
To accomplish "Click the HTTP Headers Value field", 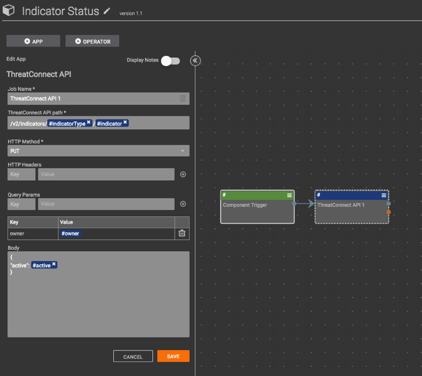I will (x=106, y=175).
